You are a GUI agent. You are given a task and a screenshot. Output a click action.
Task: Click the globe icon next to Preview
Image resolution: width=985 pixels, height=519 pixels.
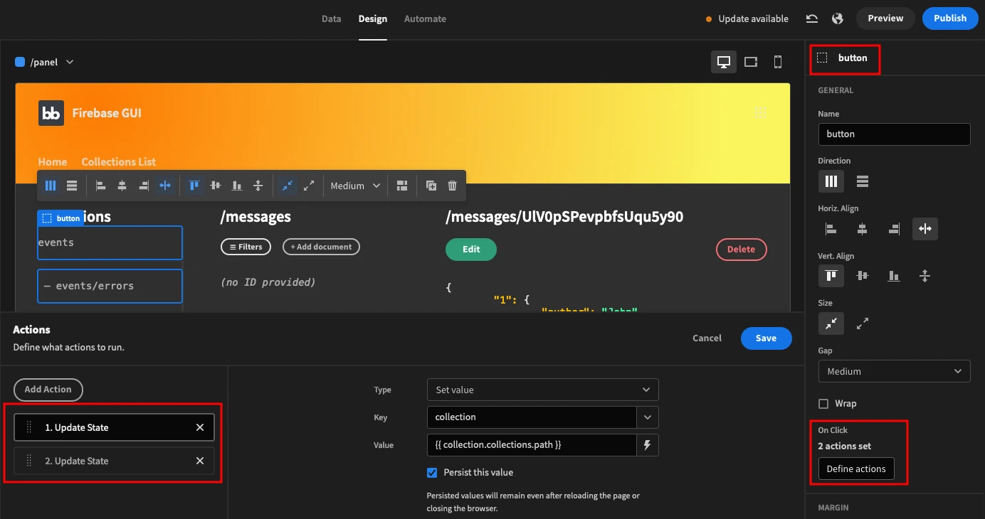(838, 18)
